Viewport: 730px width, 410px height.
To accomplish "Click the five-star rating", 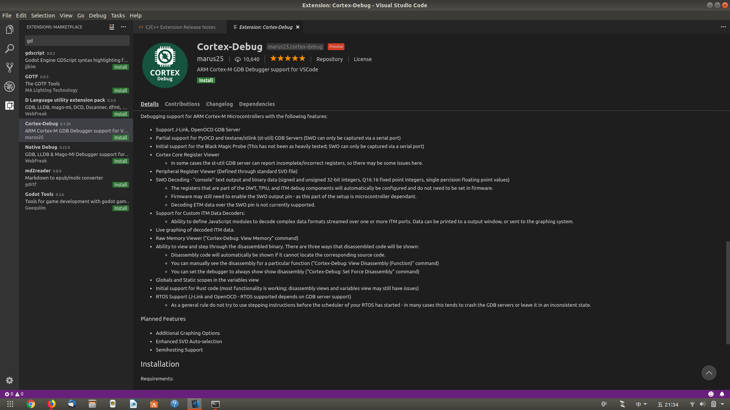I will tap(287, 58).
